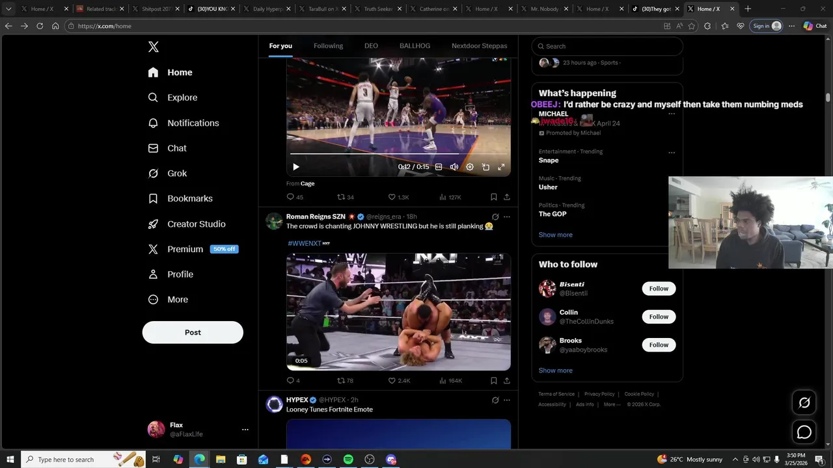Follow Brooks @yaaboybrooks

point(659,345)
